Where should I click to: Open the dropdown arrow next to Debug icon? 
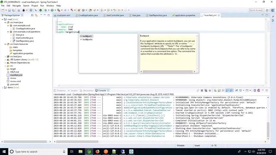(49, 10)
